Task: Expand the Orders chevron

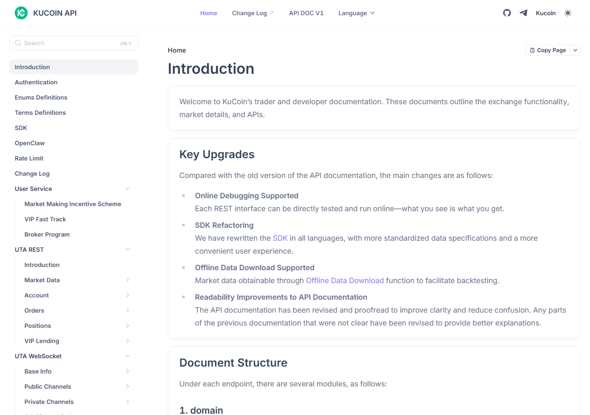Action: point(128,310)
